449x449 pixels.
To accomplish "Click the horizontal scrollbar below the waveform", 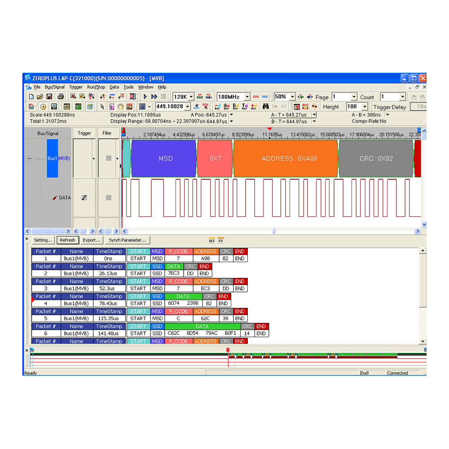I will 274,231.
